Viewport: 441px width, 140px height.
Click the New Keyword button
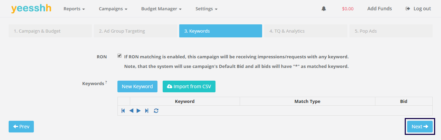137,86
